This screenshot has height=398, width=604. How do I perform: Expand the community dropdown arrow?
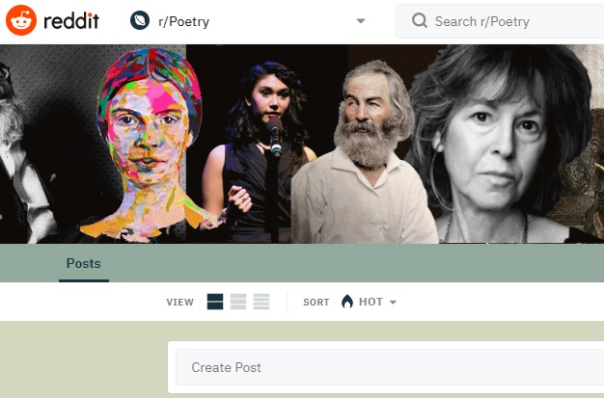point(360,21)
